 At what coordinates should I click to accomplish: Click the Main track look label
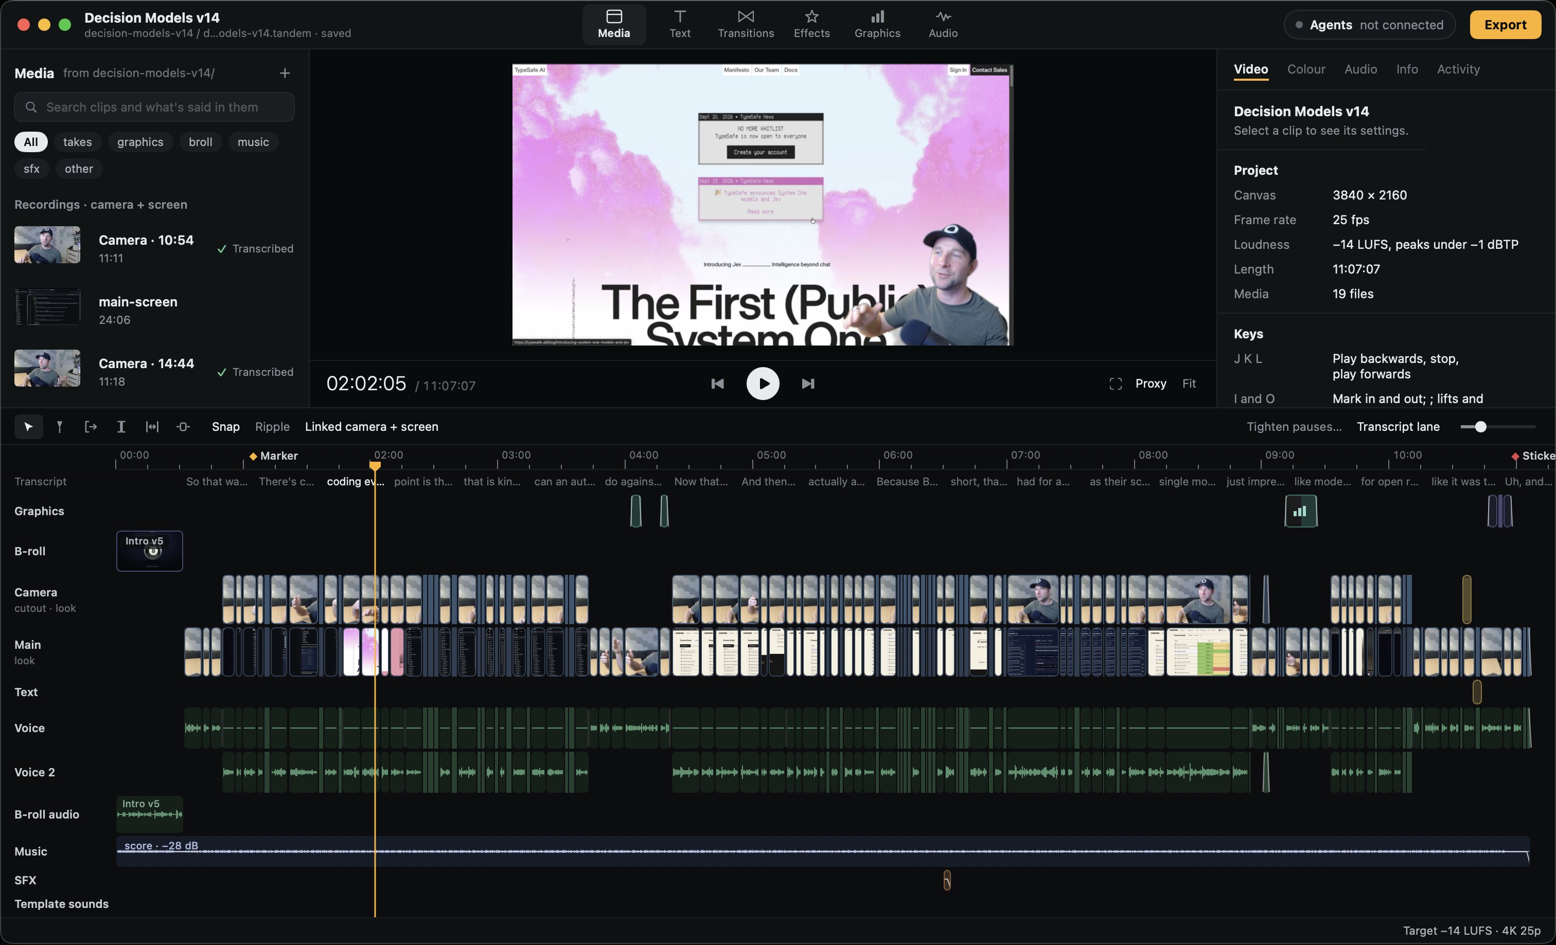click(25, 661)
